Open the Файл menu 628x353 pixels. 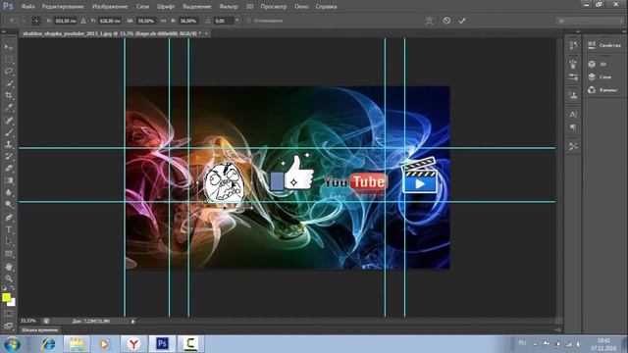point(27,7)
